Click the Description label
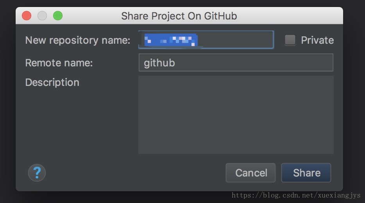 tap(52, 82)
